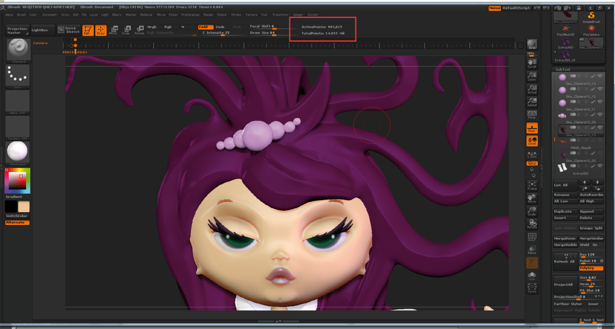
Task: Select the Draw mode icon
Action: [101, 30]
